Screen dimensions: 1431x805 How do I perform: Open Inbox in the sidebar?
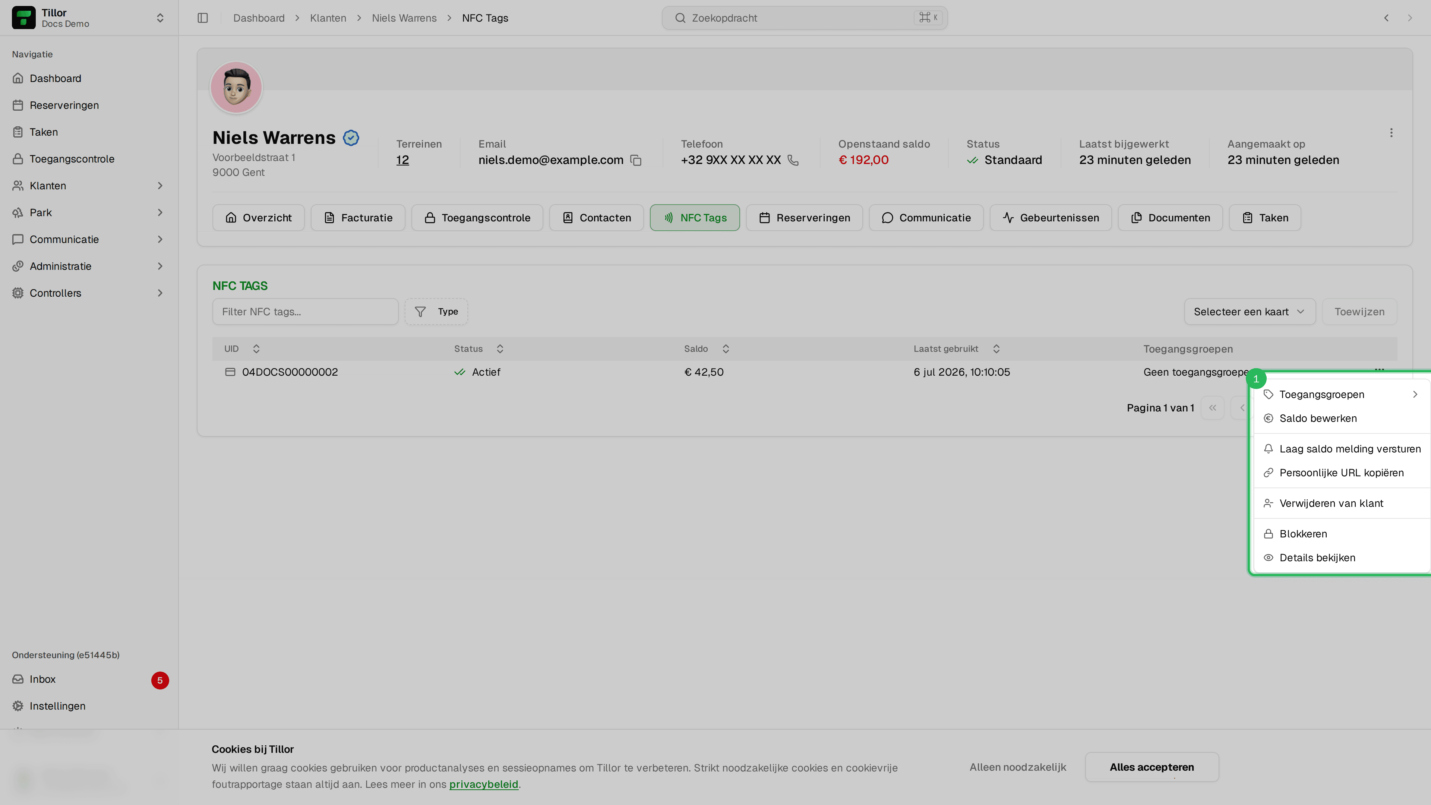(89, 679)
